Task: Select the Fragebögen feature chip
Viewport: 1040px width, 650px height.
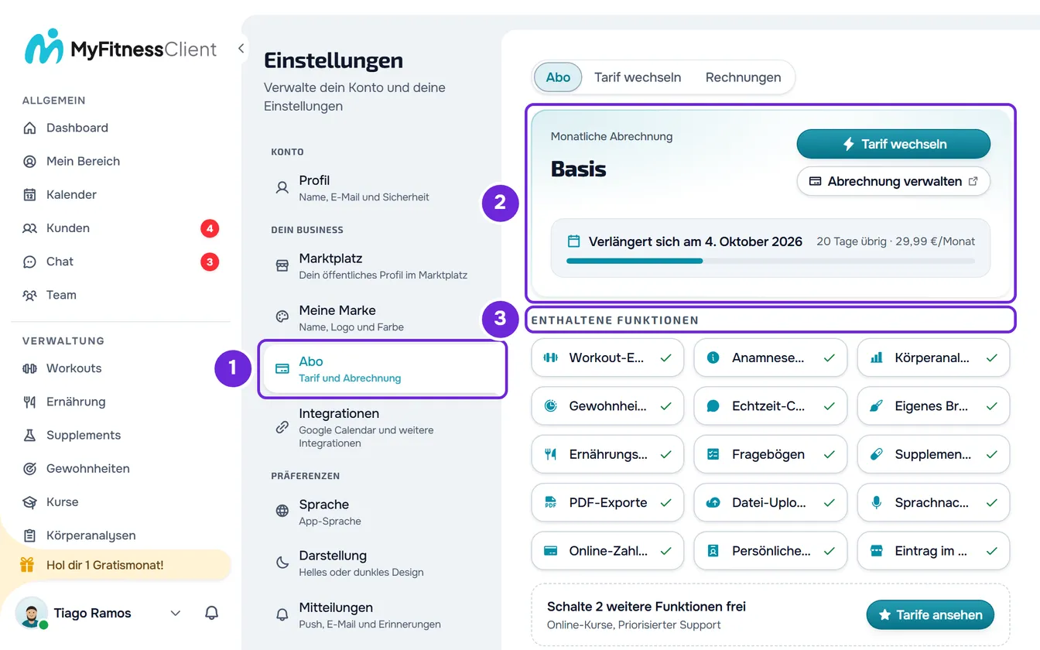Action: (x=771, y=454)
